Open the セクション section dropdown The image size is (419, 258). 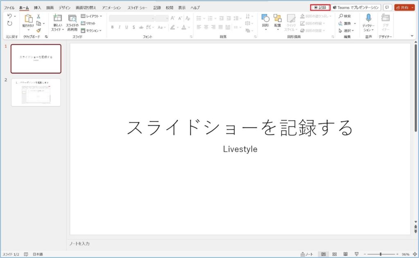[91, 30]
